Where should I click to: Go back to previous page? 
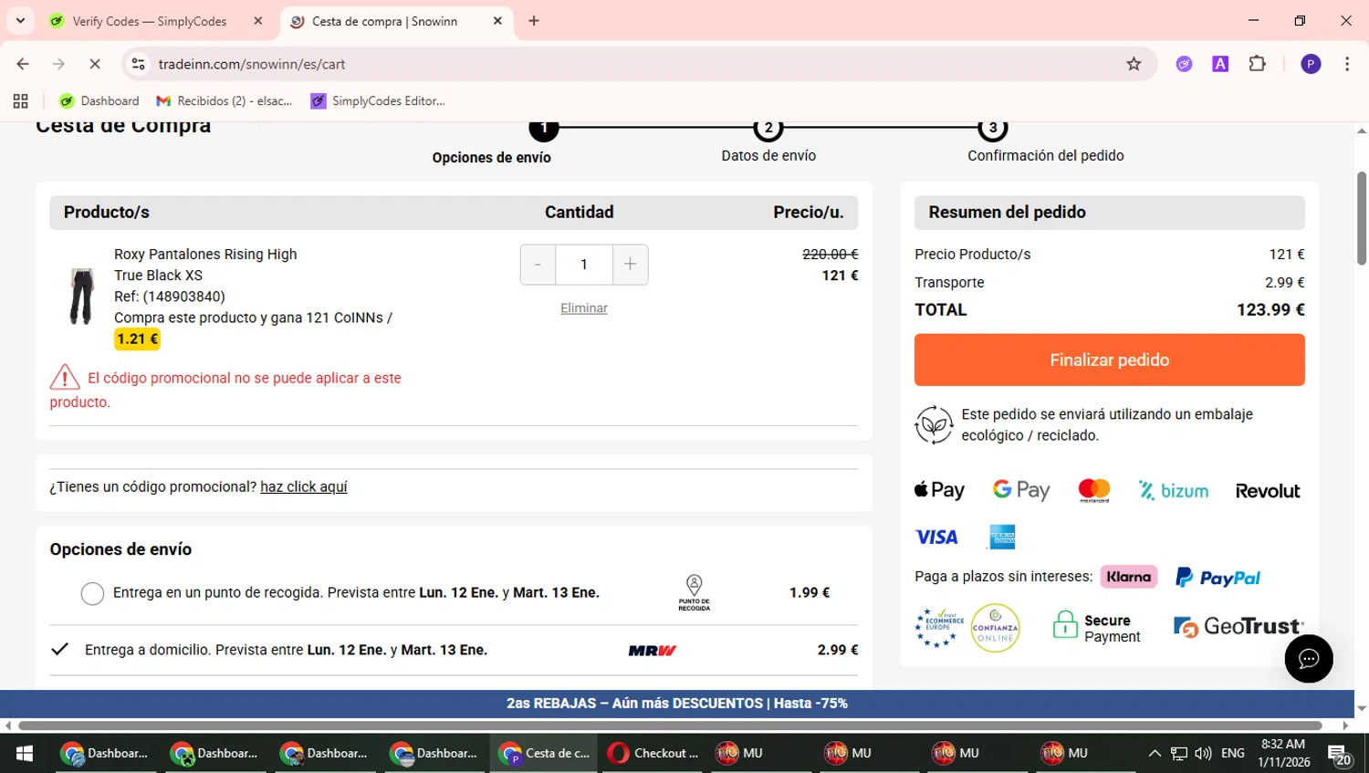(x=23, y=64)
